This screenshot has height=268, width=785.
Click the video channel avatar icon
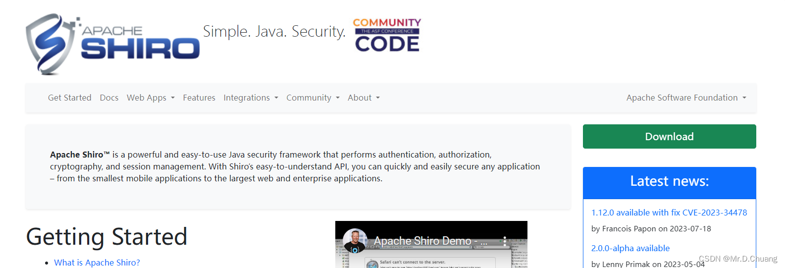point(355,240)
